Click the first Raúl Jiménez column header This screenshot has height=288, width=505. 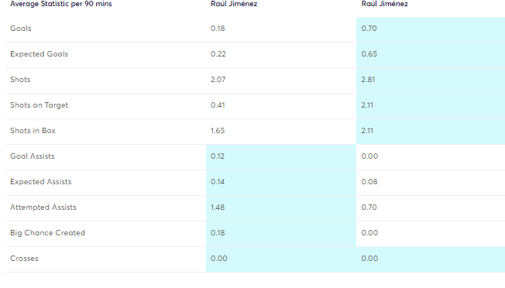point(234,4)
